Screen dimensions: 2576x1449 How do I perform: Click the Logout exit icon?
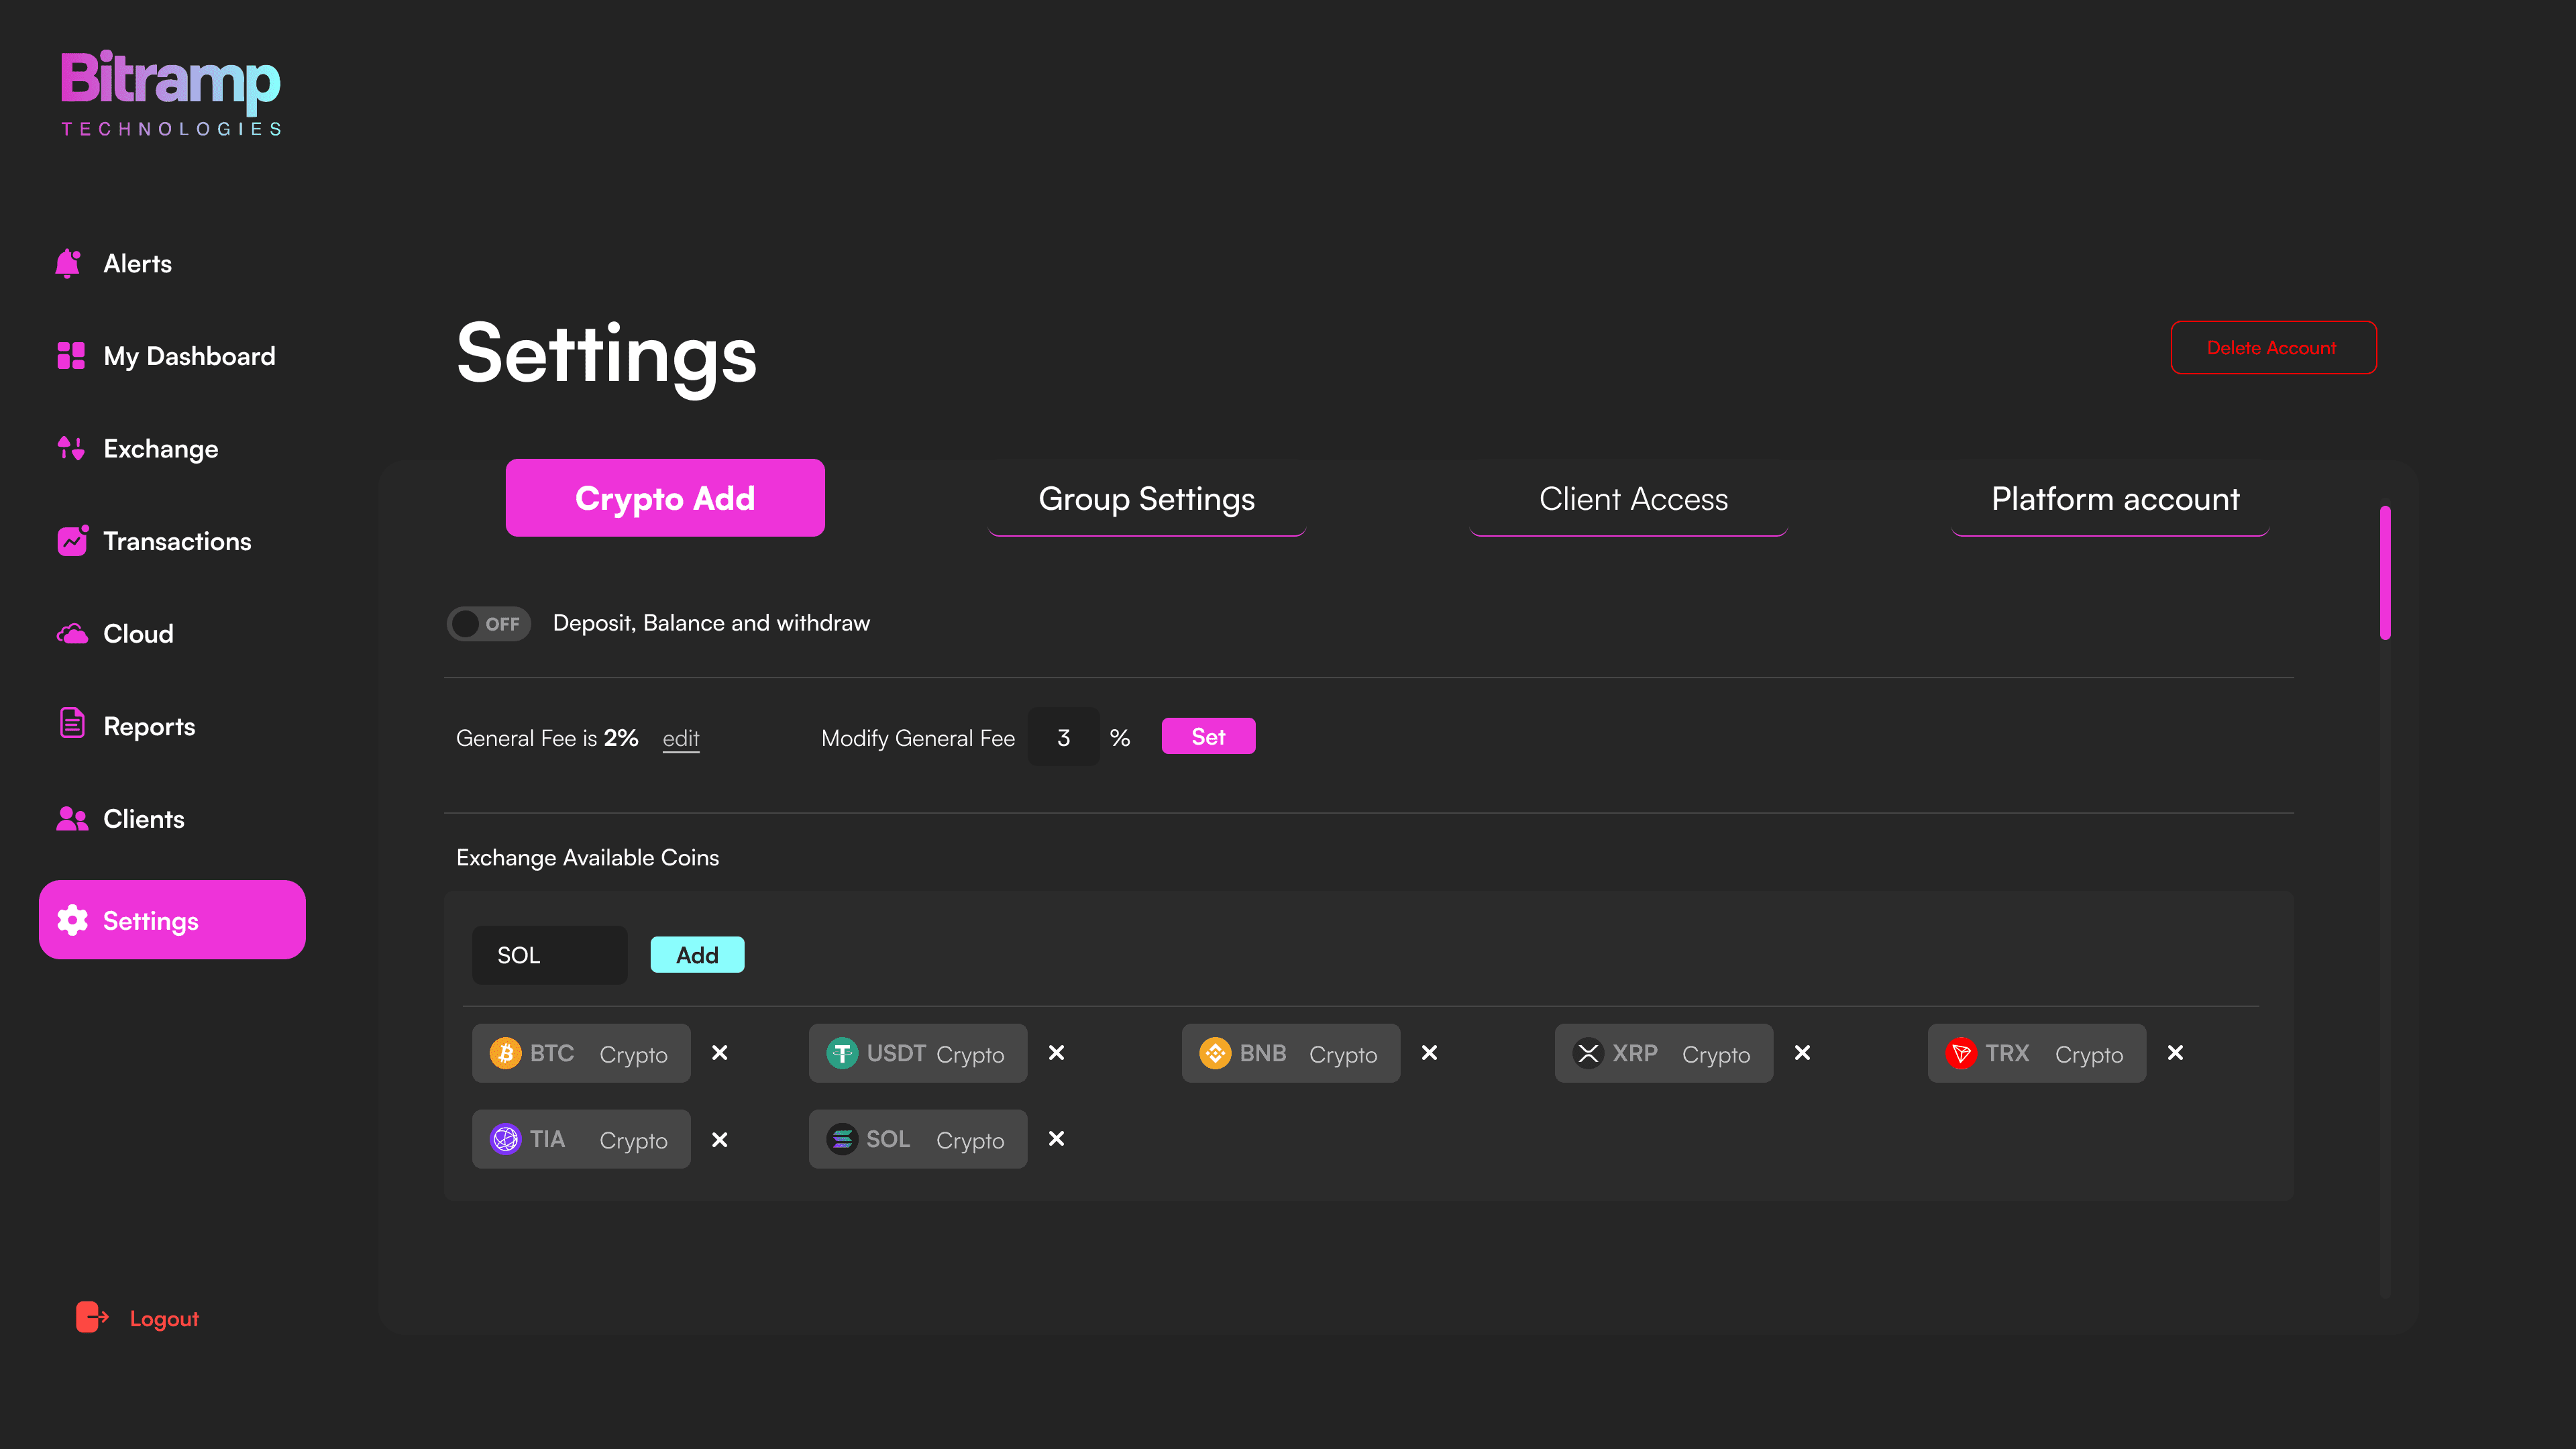coord(92,1317)
